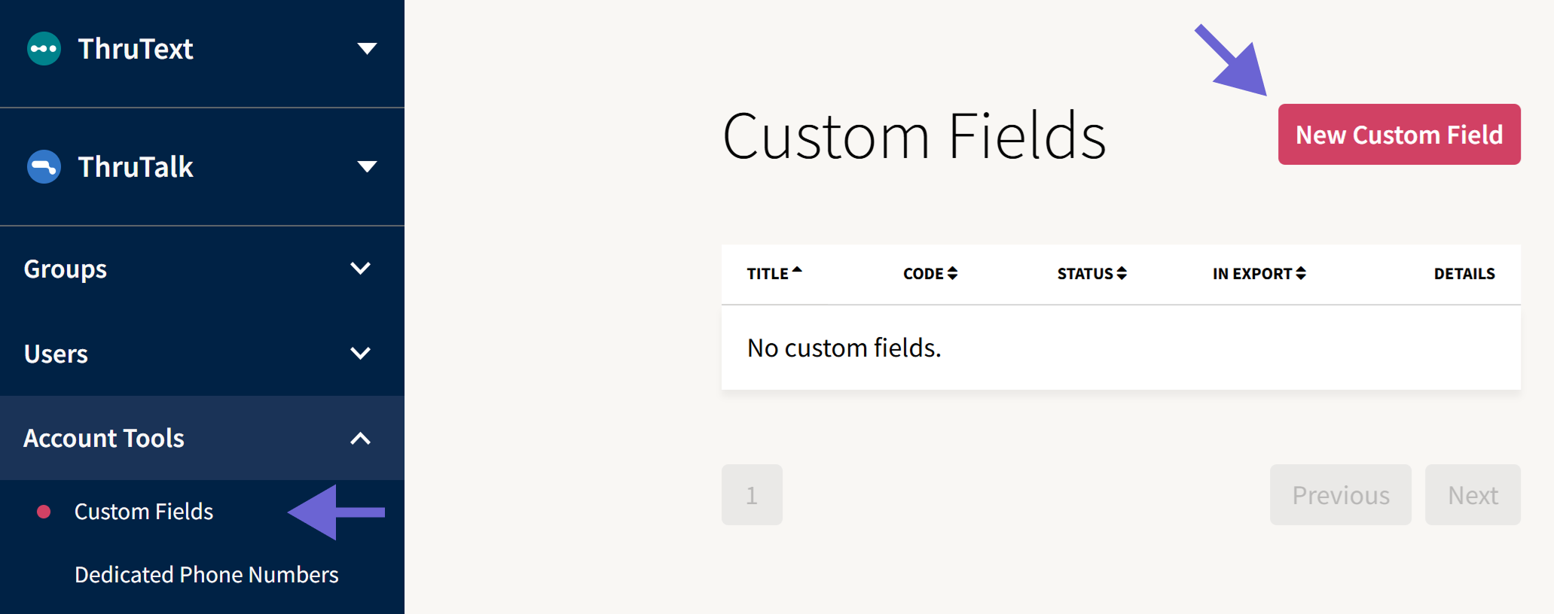
Task: Click the New Custom Field button
Action: point(1398,135)
